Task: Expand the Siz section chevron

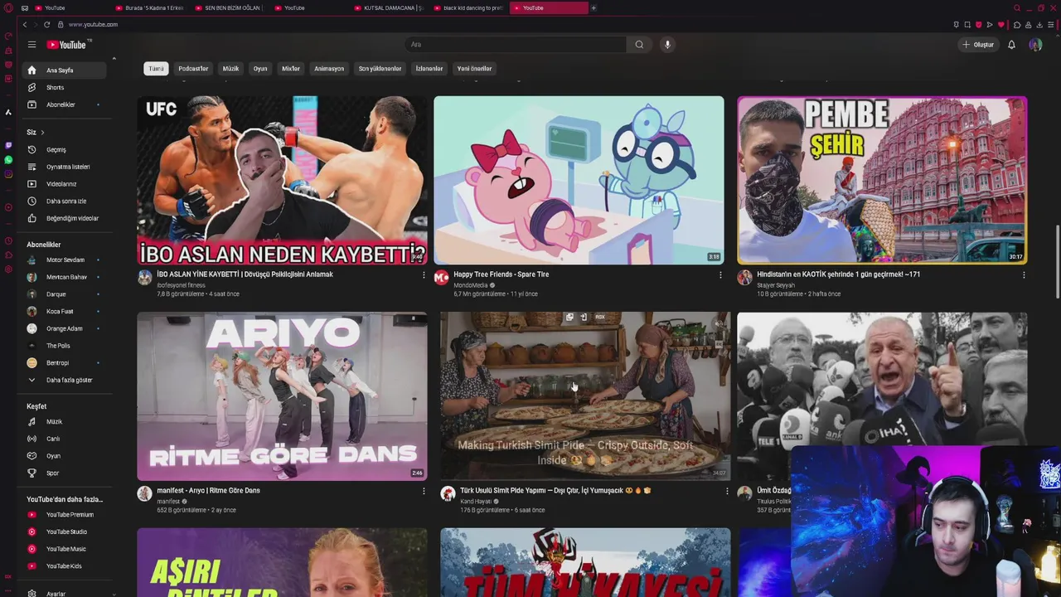Action: click(x=42, y=133)
